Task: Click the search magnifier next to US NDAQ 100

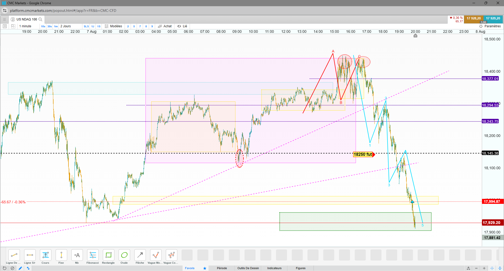Action: click(40, 19)
